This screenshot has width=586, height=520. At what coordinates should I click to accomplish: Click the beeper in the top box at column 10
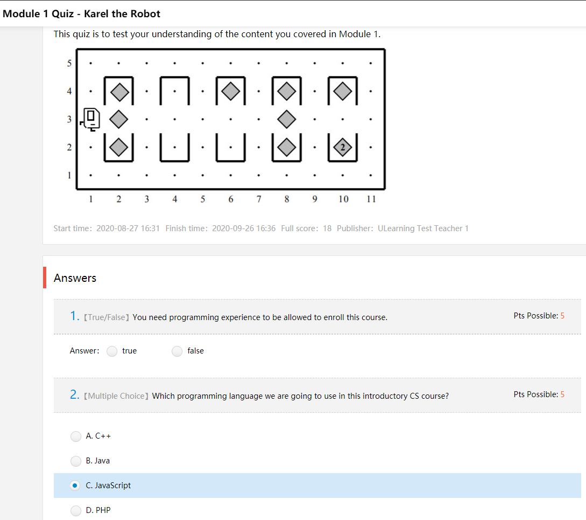[x=343, y=92]
